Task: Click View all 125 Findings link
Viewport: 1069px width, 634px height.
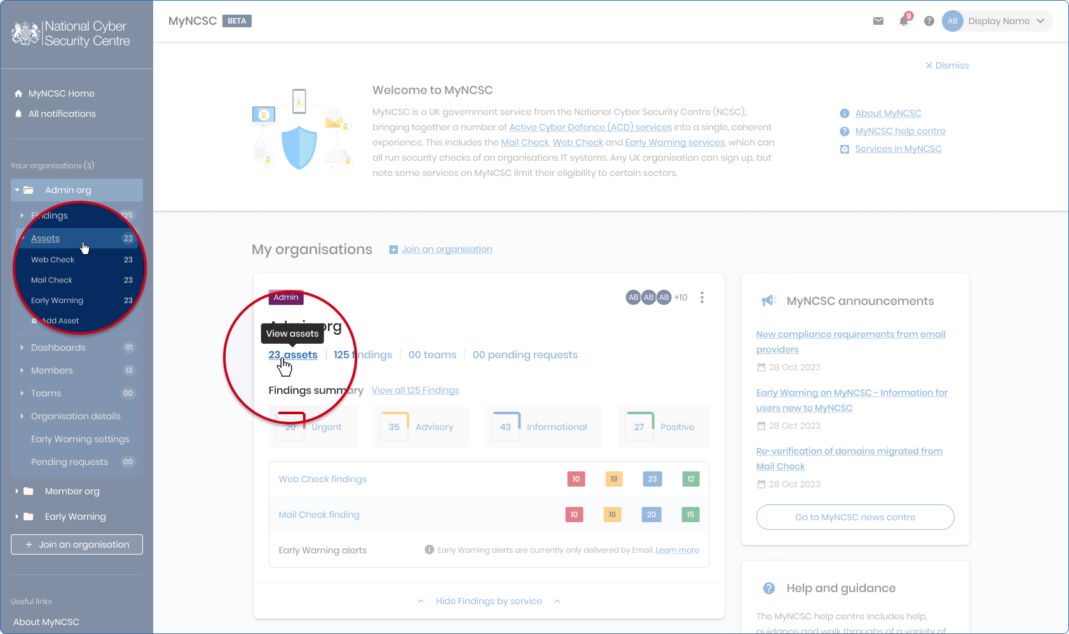Action: click(415, 390)
